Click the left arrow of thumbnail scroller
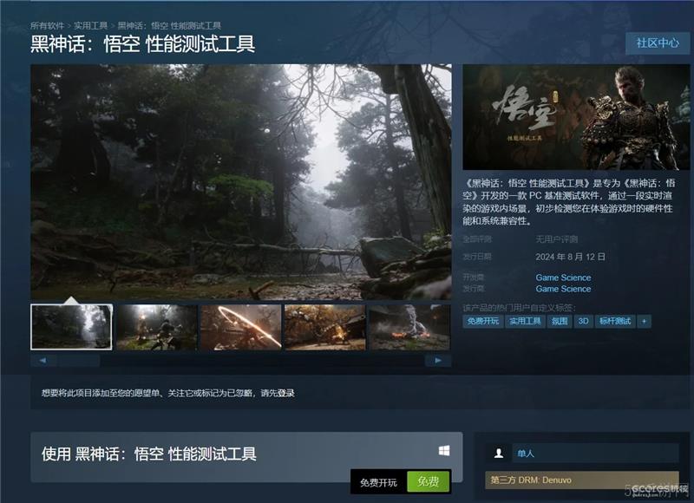Image resolution: width=694 pixels, height=503 pixels. click(x=43, y=361)
